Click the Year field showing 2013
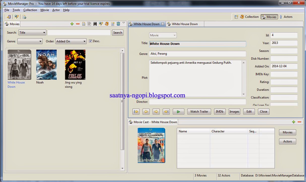Viewport: 306px width, 182px height. pos(284,43)
